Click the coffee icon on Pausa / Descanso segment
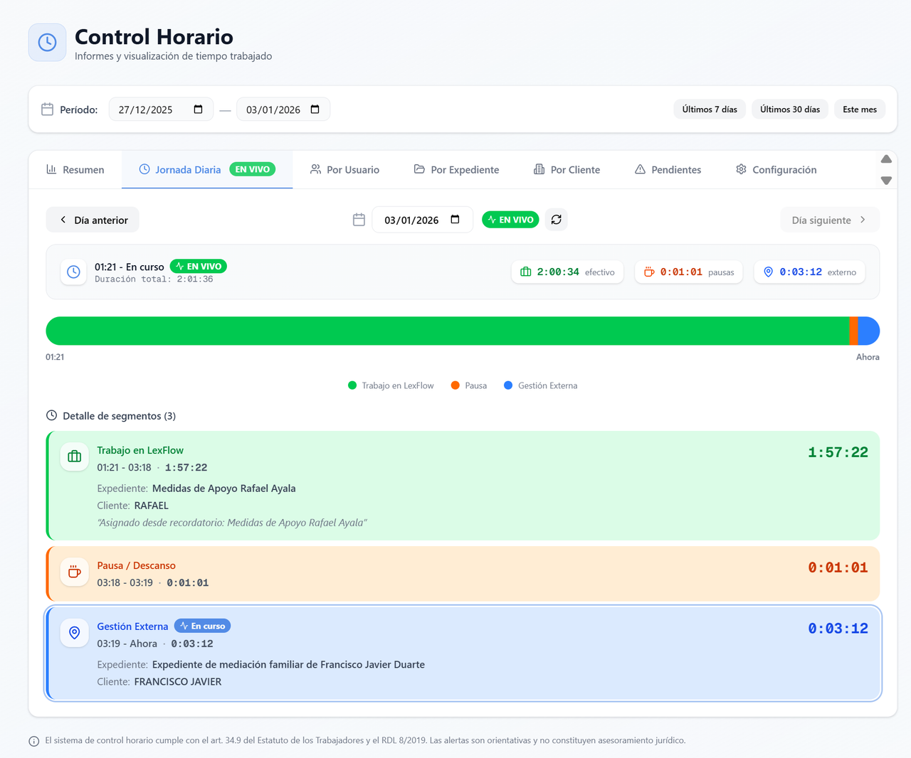Viewport: 911px width, 758px height. (x=75, y=572)
